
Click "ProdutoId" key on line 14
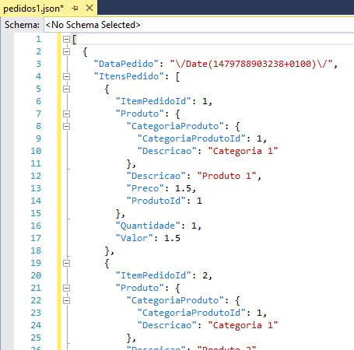coord(156,201)
